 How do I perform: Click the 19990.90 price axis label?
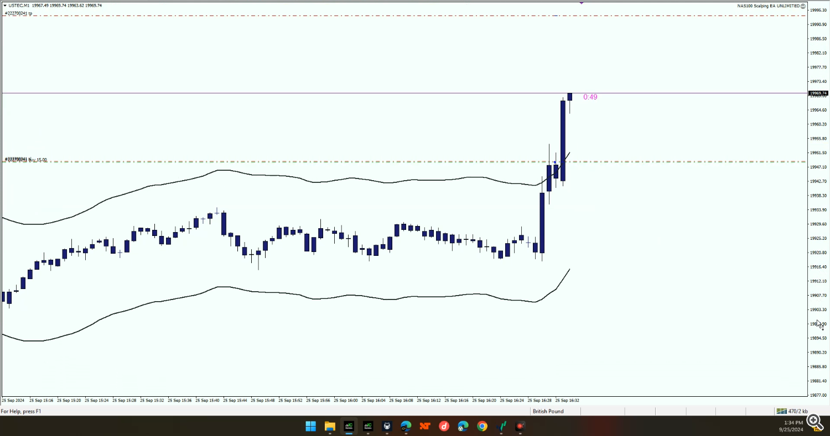tap(818, 24)
